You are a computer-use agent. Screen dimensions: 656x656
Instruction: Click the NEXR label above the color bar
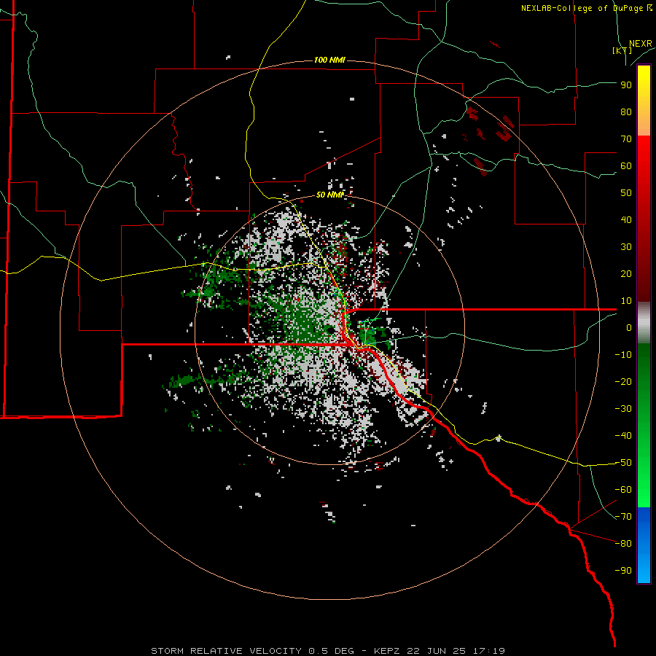(x=641, y=44)
